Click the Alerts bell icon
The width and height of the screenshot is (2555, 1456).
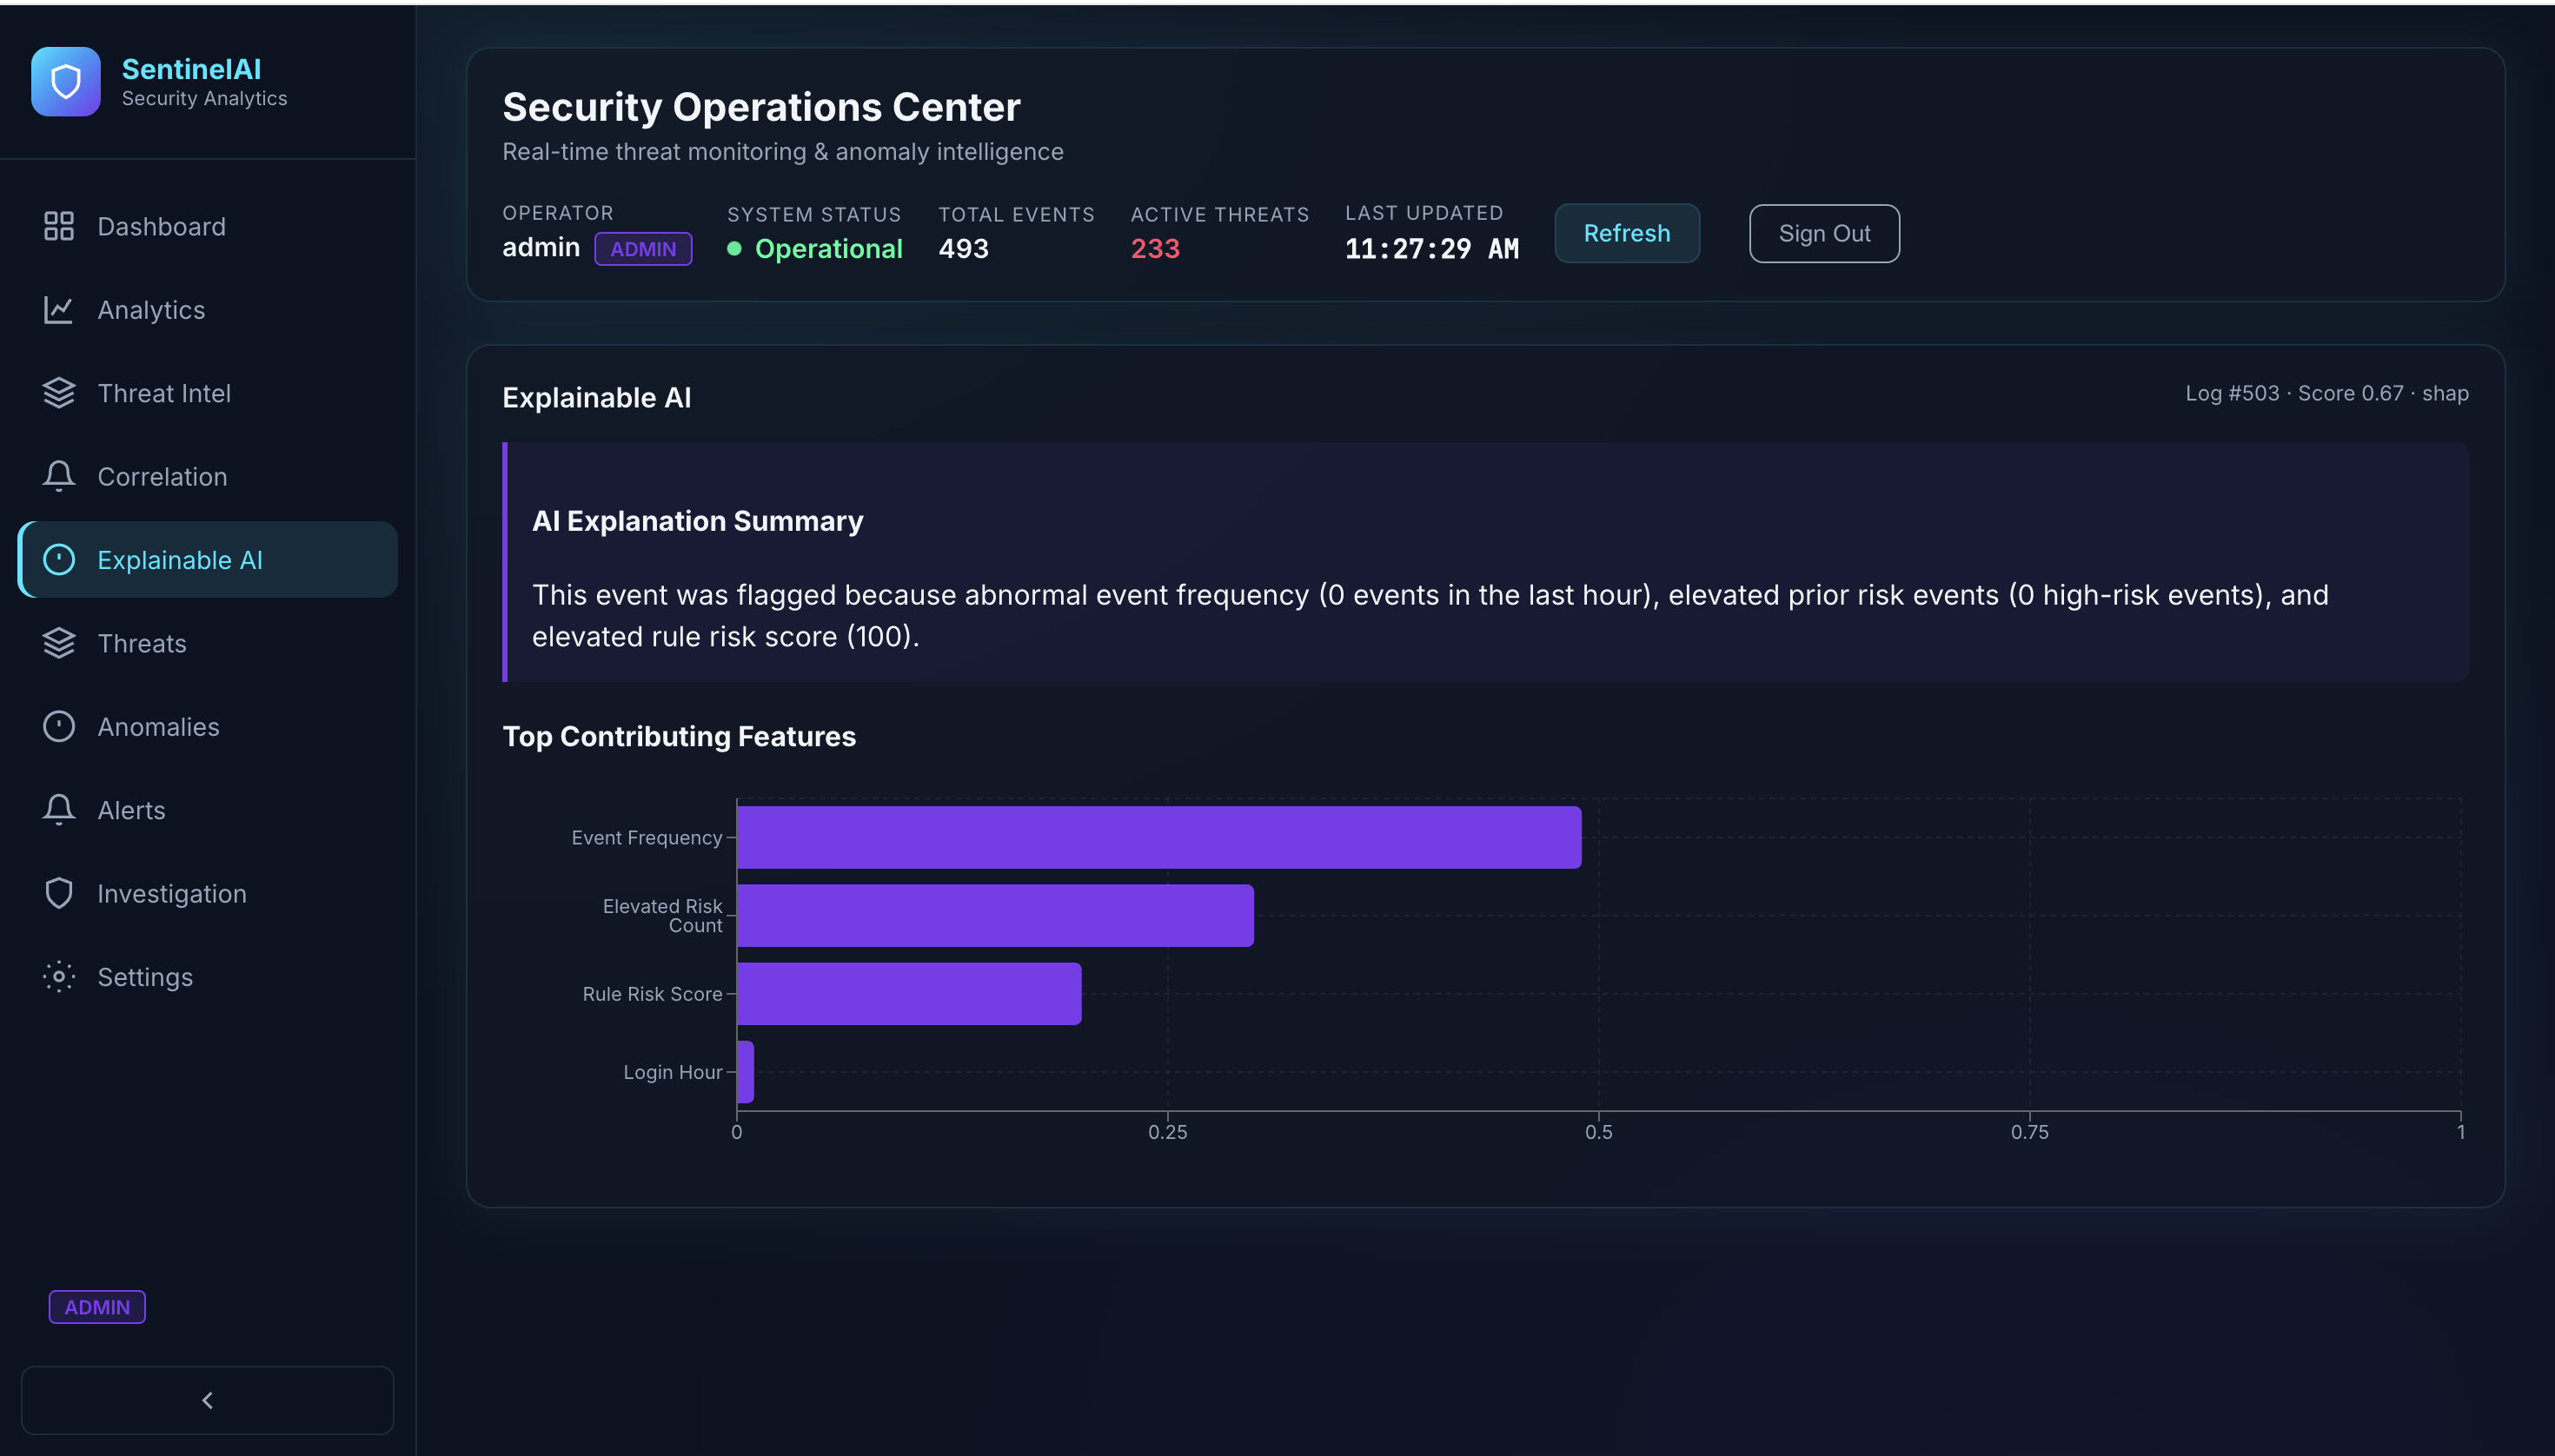tap(59, 810)
